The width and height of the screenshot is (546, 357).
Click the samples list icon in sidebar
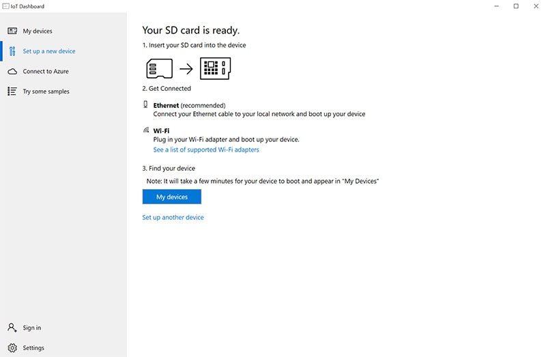coord(12,91)
